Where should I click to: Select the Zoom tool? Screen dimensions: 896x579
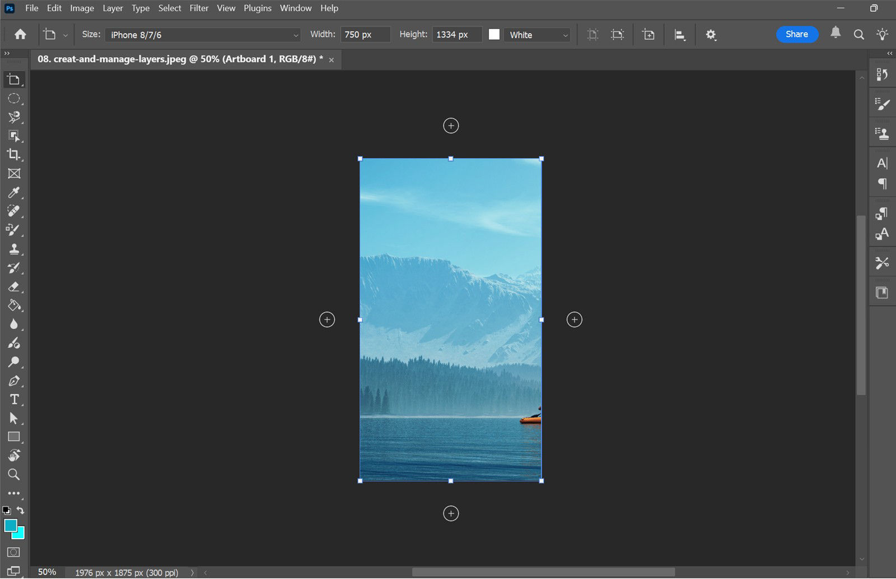pos(14,474)
